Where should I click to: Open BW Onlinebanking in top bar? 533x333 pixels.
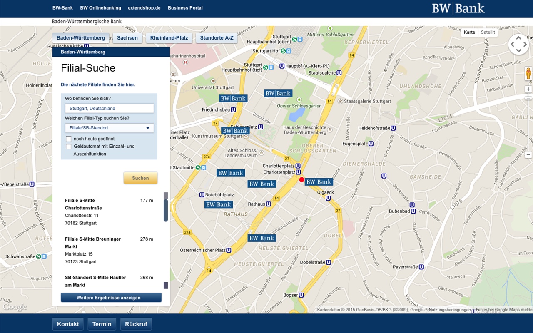coord(101,8)
